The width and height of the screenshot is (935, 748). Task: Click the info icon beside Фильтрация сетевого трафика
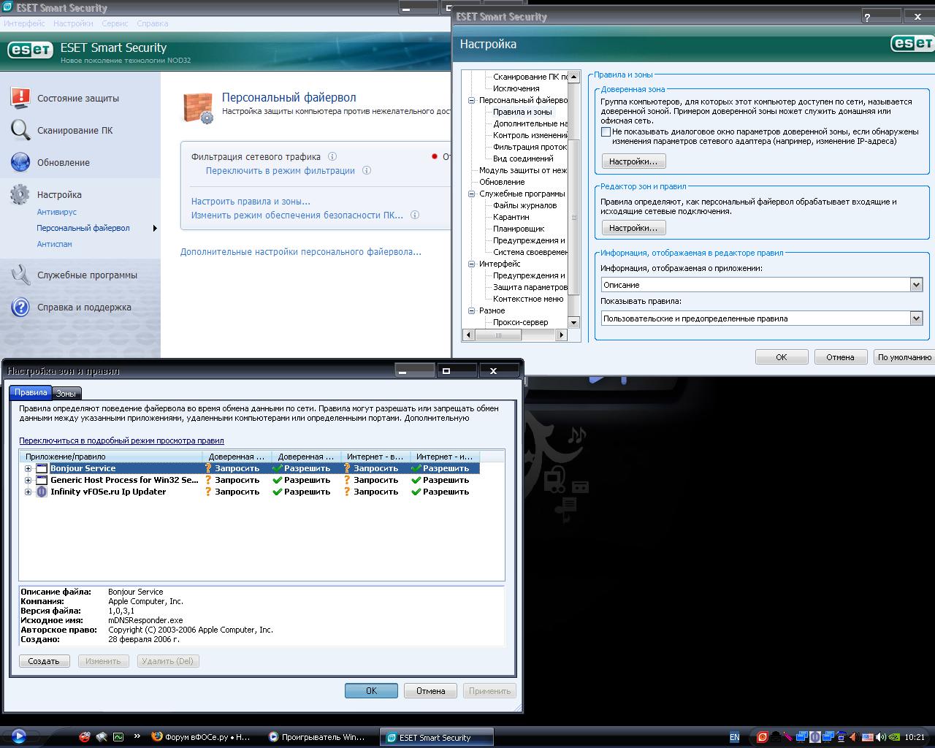[332, 156]
